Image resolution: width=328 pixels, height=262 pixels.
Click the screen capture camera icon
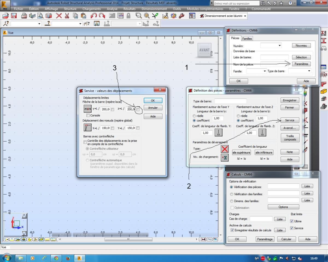(x=49, y=16)
